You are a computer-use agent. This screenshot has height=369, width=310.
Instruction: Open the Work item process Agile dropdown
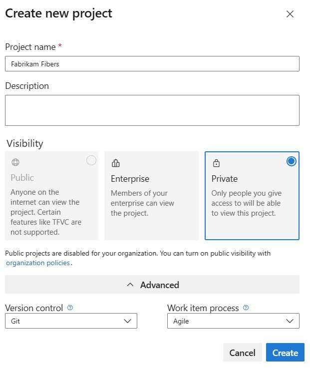click(x=233, y=321)
